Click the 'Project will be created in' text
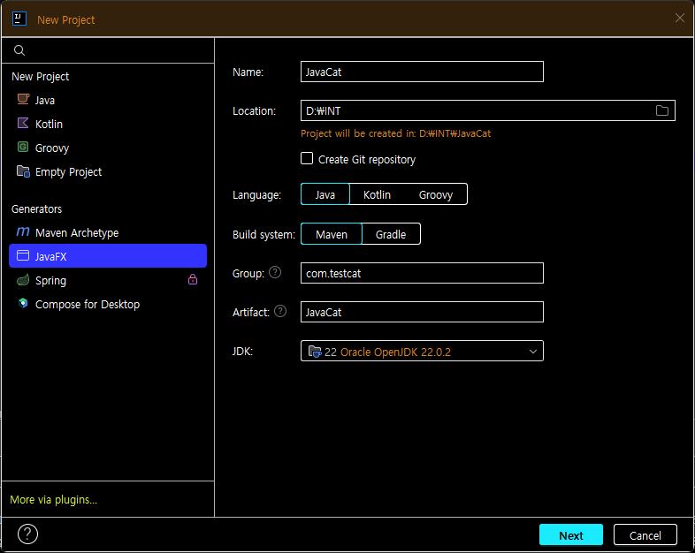The width and height of the screenshot is (695, 553). click(396, 133)
